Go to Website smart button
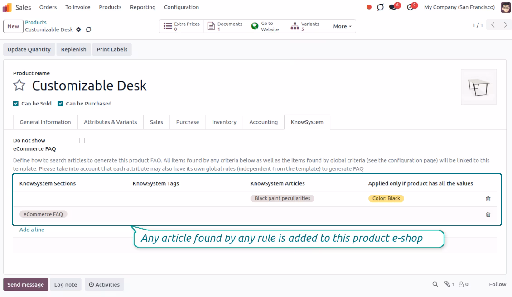Screen dimensions: 512x297 (267, 26)
